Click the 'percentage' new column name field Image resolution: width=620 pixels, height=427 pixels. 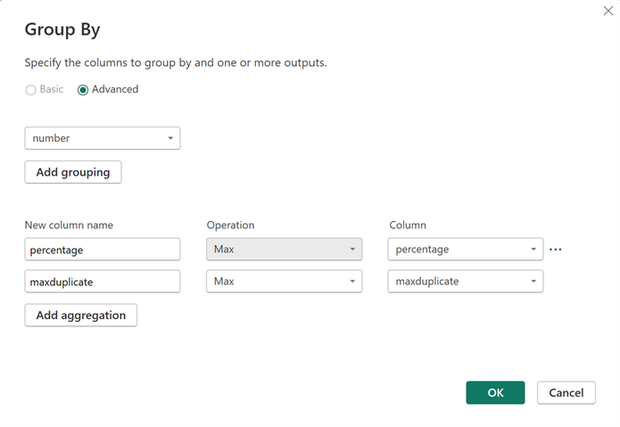point(102,250)
